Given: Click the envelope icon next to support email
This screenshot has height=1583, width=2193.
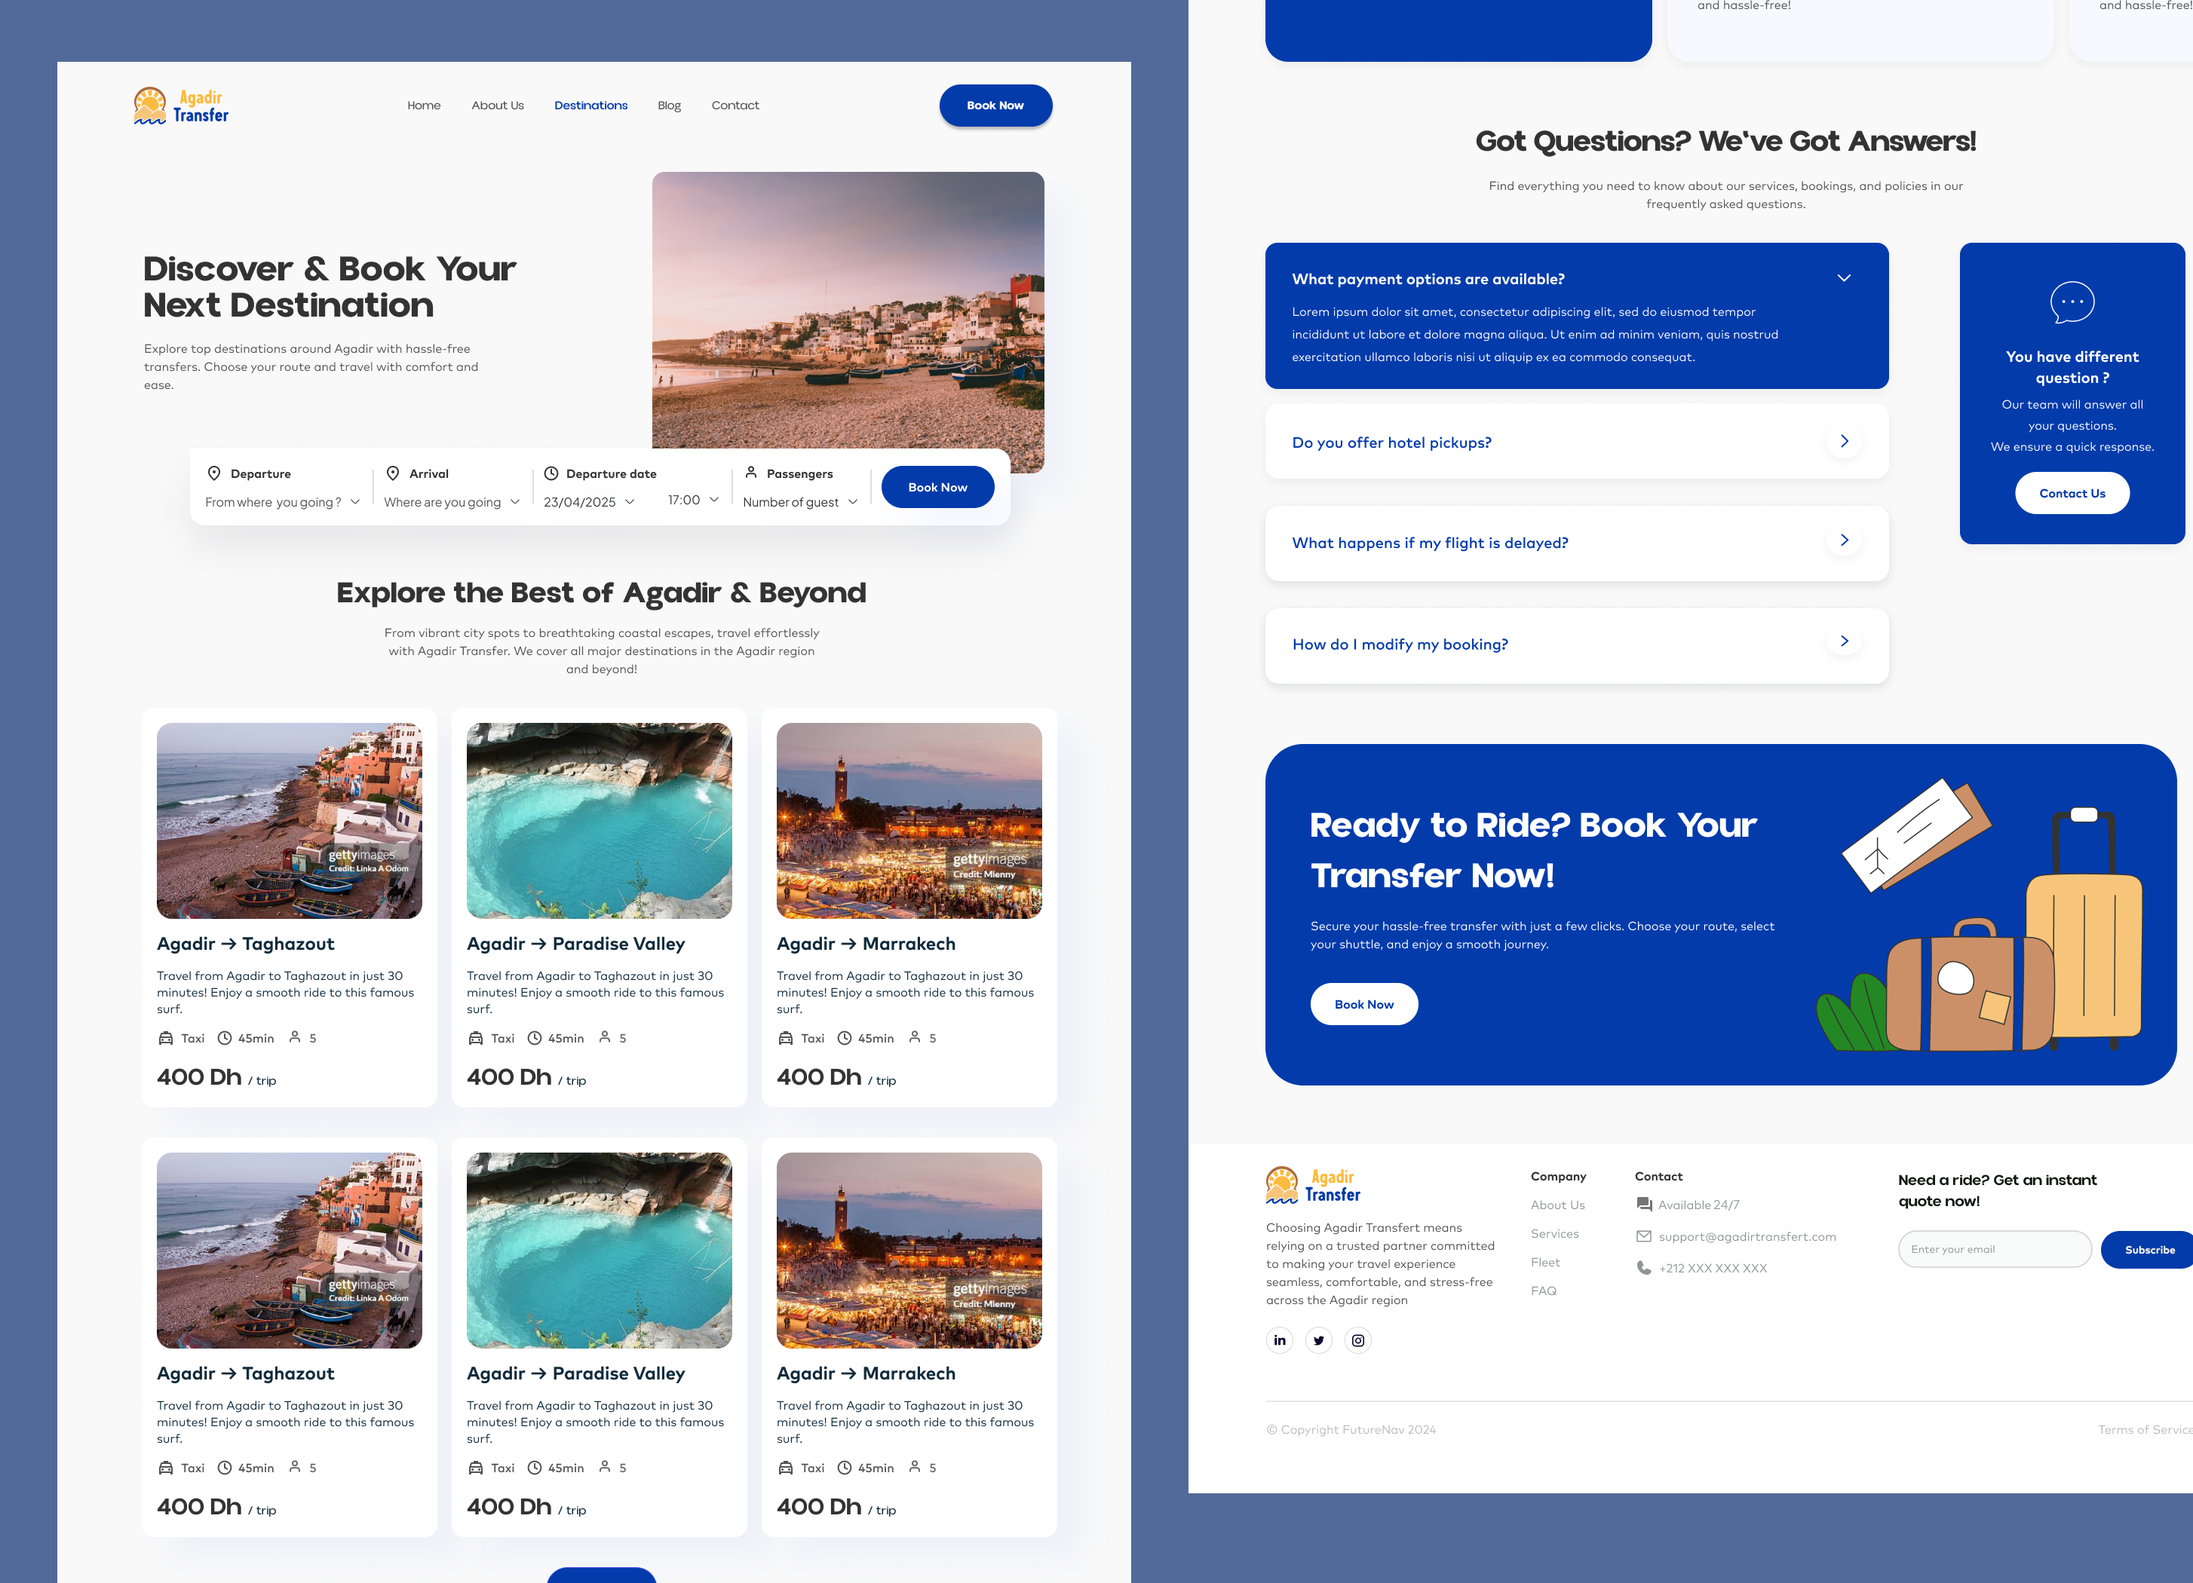Looking at the screenshot, I should coord(1644,1236).
